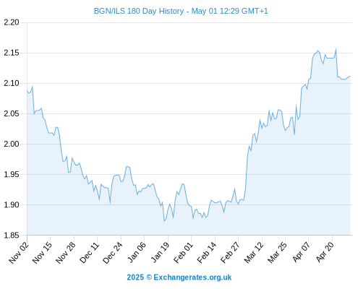This screenshot has height=289, width=358.
Task: Select the Dec 11 x-axis date label
Action: click(90, 252)
